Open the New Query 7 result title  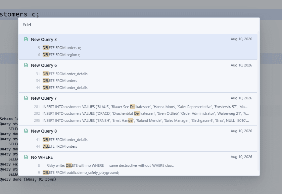click(x=44, y=98)
